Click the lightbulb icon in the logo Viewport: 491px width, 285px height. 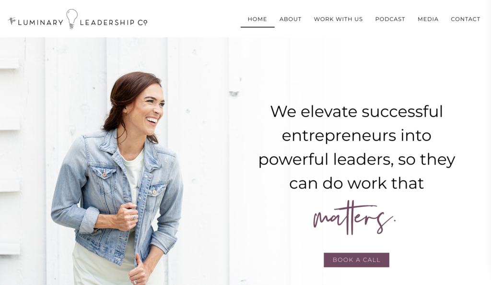pyautogui.click(x=72, y=19)
